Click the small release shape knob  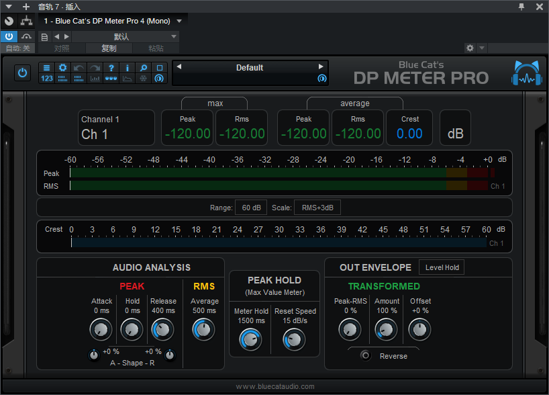(x=170, y=355)
